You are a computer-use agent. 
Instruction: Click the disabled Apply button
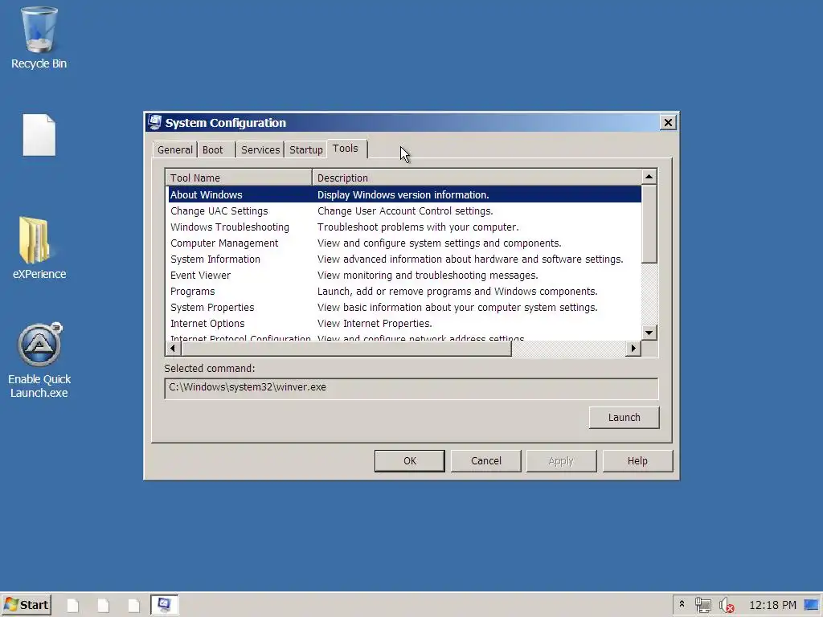pyautogui.click(x=561, y=460)
